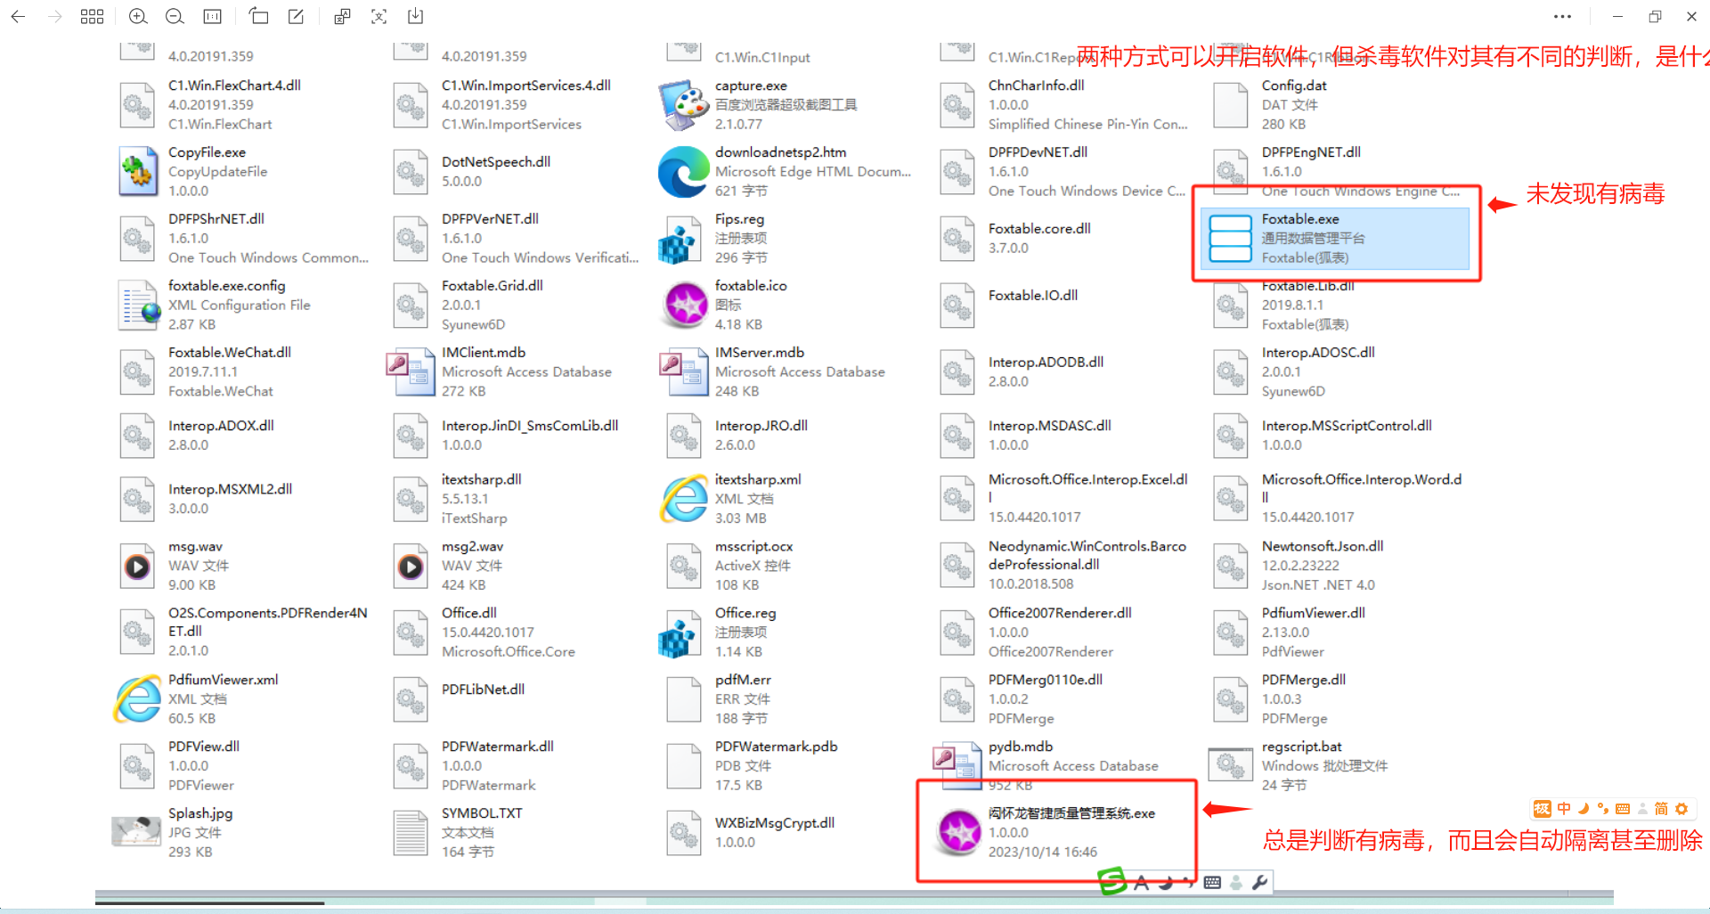This screenshot has height=914, width=1710.
Task: Click the orange 极 input method logo
Action: point(1542,809)
